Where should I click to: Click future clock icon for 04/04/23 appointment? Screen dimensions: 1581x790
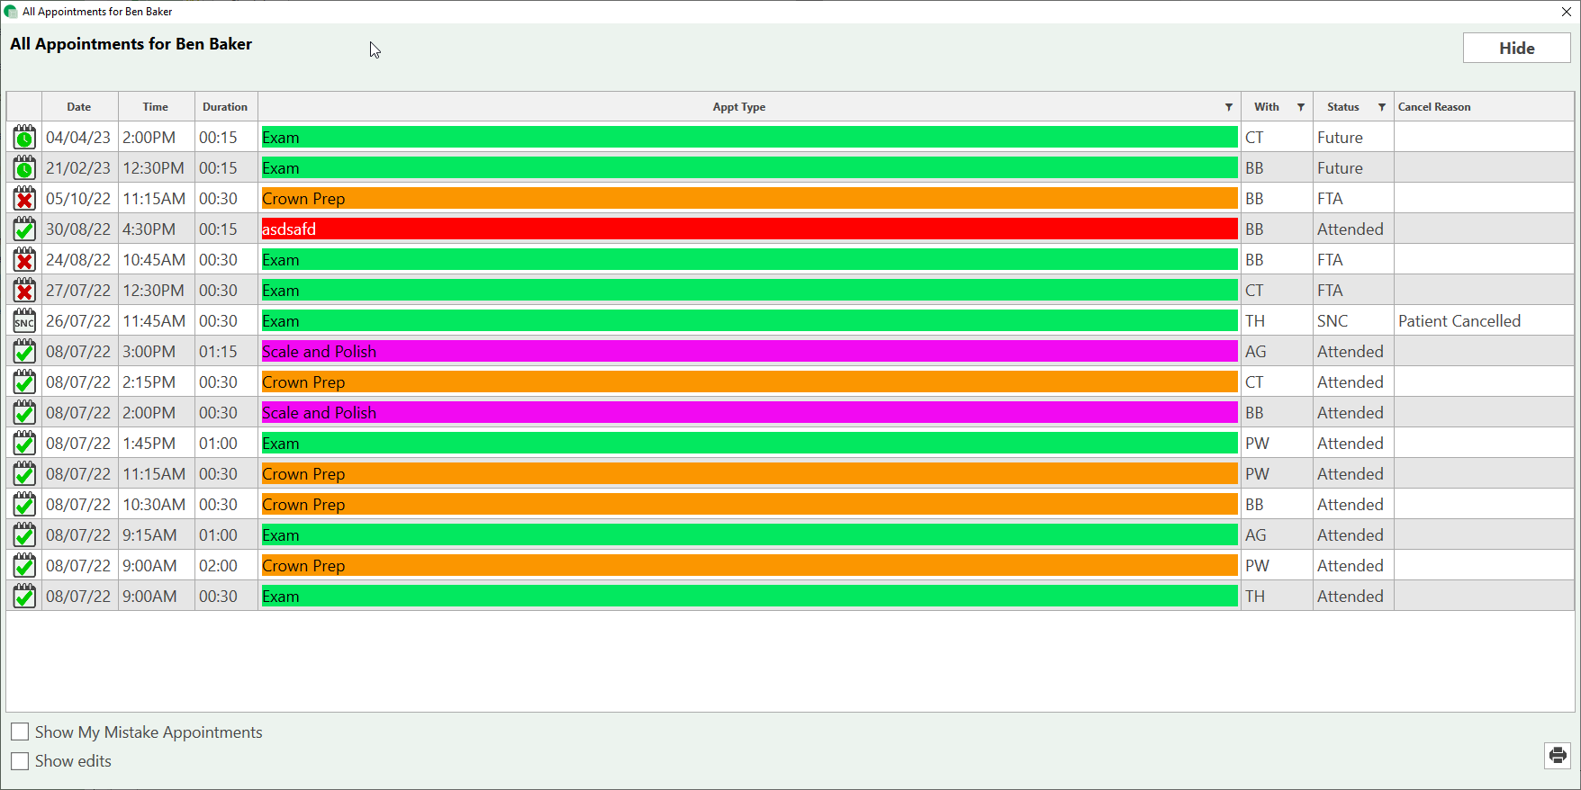tap(24, 138)
